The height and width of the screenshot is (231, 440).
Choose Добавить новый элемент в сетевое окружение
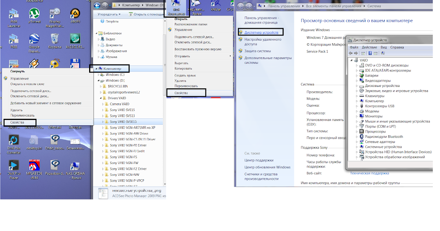coord(46,103)
